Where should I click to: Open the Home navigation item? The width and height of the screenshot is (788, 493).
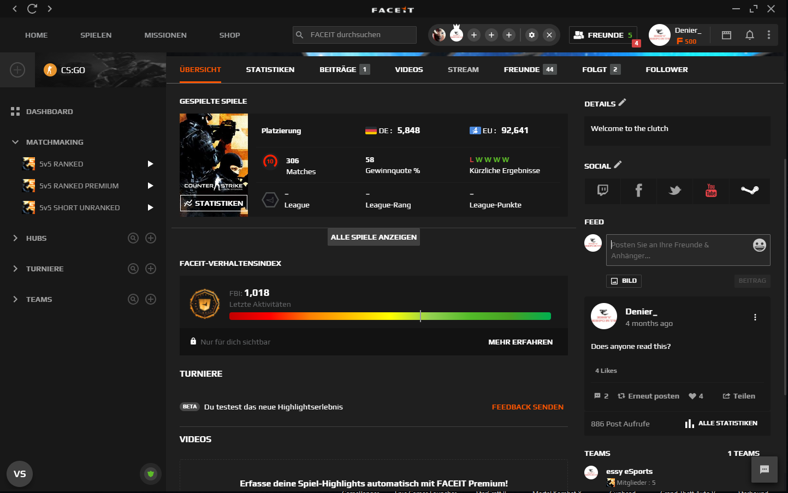36,35
